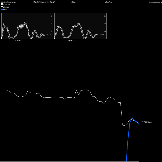Viewport: 162px width, 162px height.
Task: Click the FULL stochastic chart panel
Action: 80,26
